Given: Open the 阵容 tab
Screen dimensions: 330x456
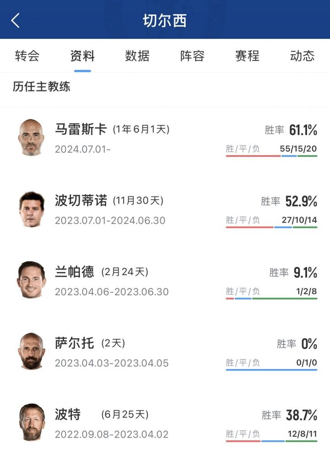Looking at the screenshot, I should tap(192, 56).
